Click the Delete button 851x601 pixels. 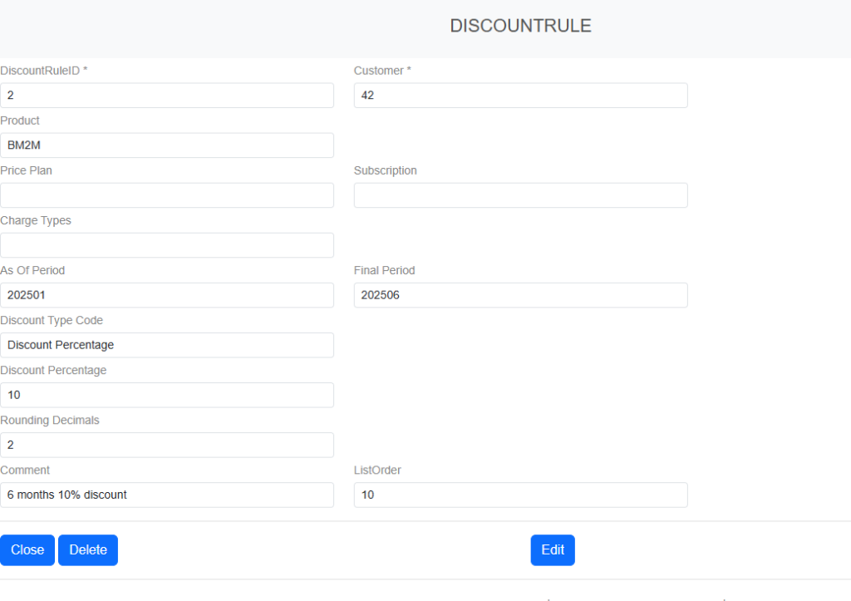[88, 550]
